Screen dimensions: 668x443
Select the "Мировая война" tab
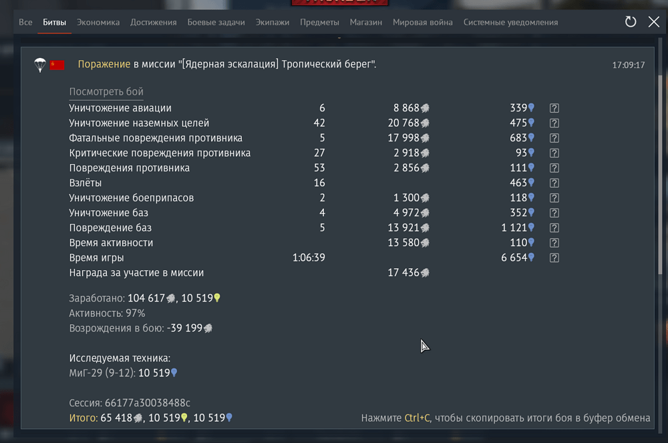pyautogui.click(x=422, y=21)
